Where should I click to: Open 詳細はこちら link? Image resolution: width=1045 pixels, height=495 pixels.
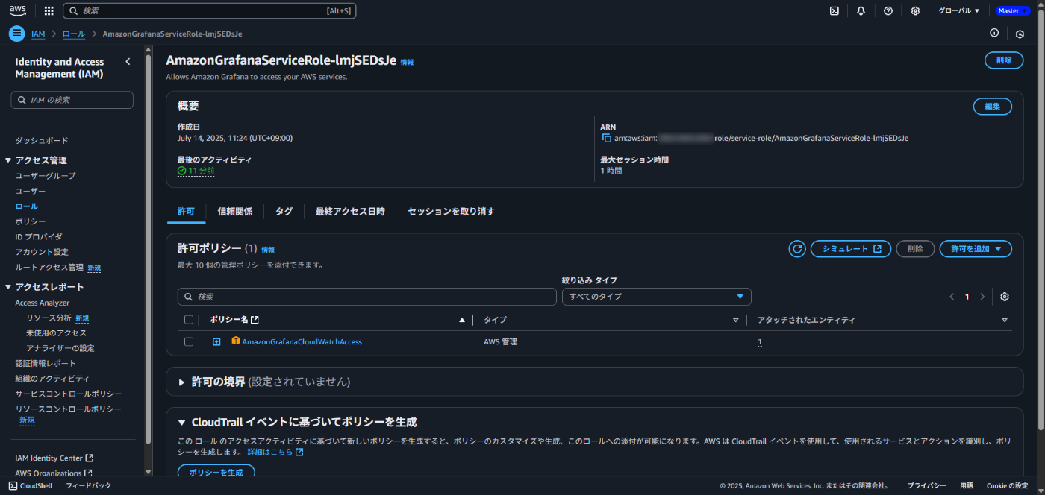(275, 452)
